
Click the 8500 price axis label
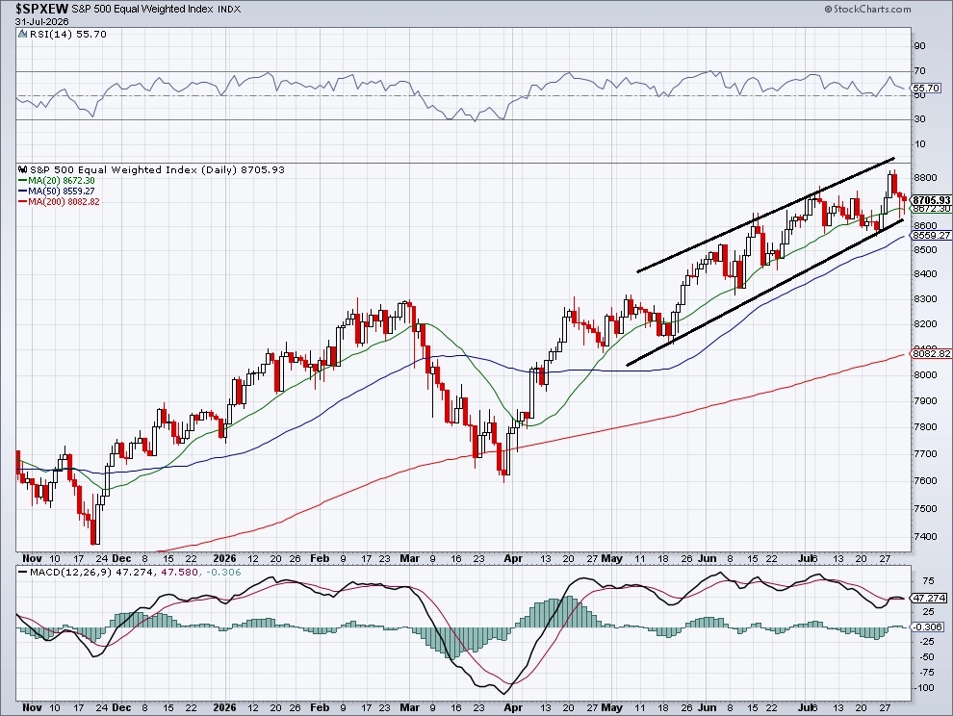[925, 249]
